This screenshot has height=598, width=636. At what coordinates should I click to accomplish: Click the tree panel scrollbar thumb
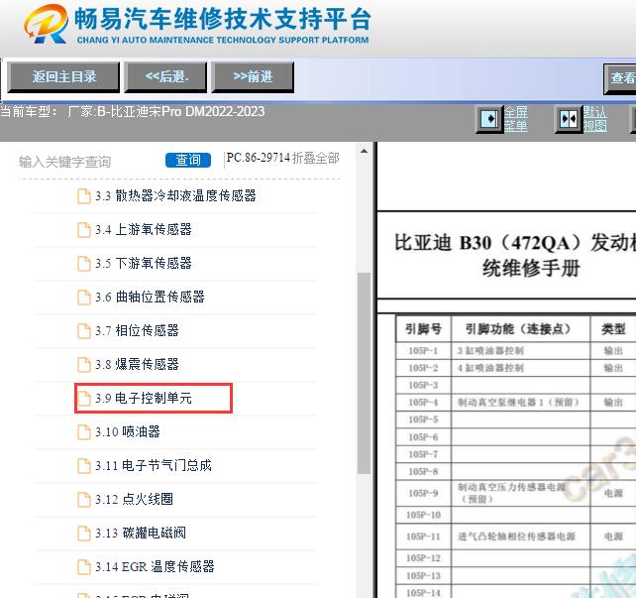pos(364,373)
